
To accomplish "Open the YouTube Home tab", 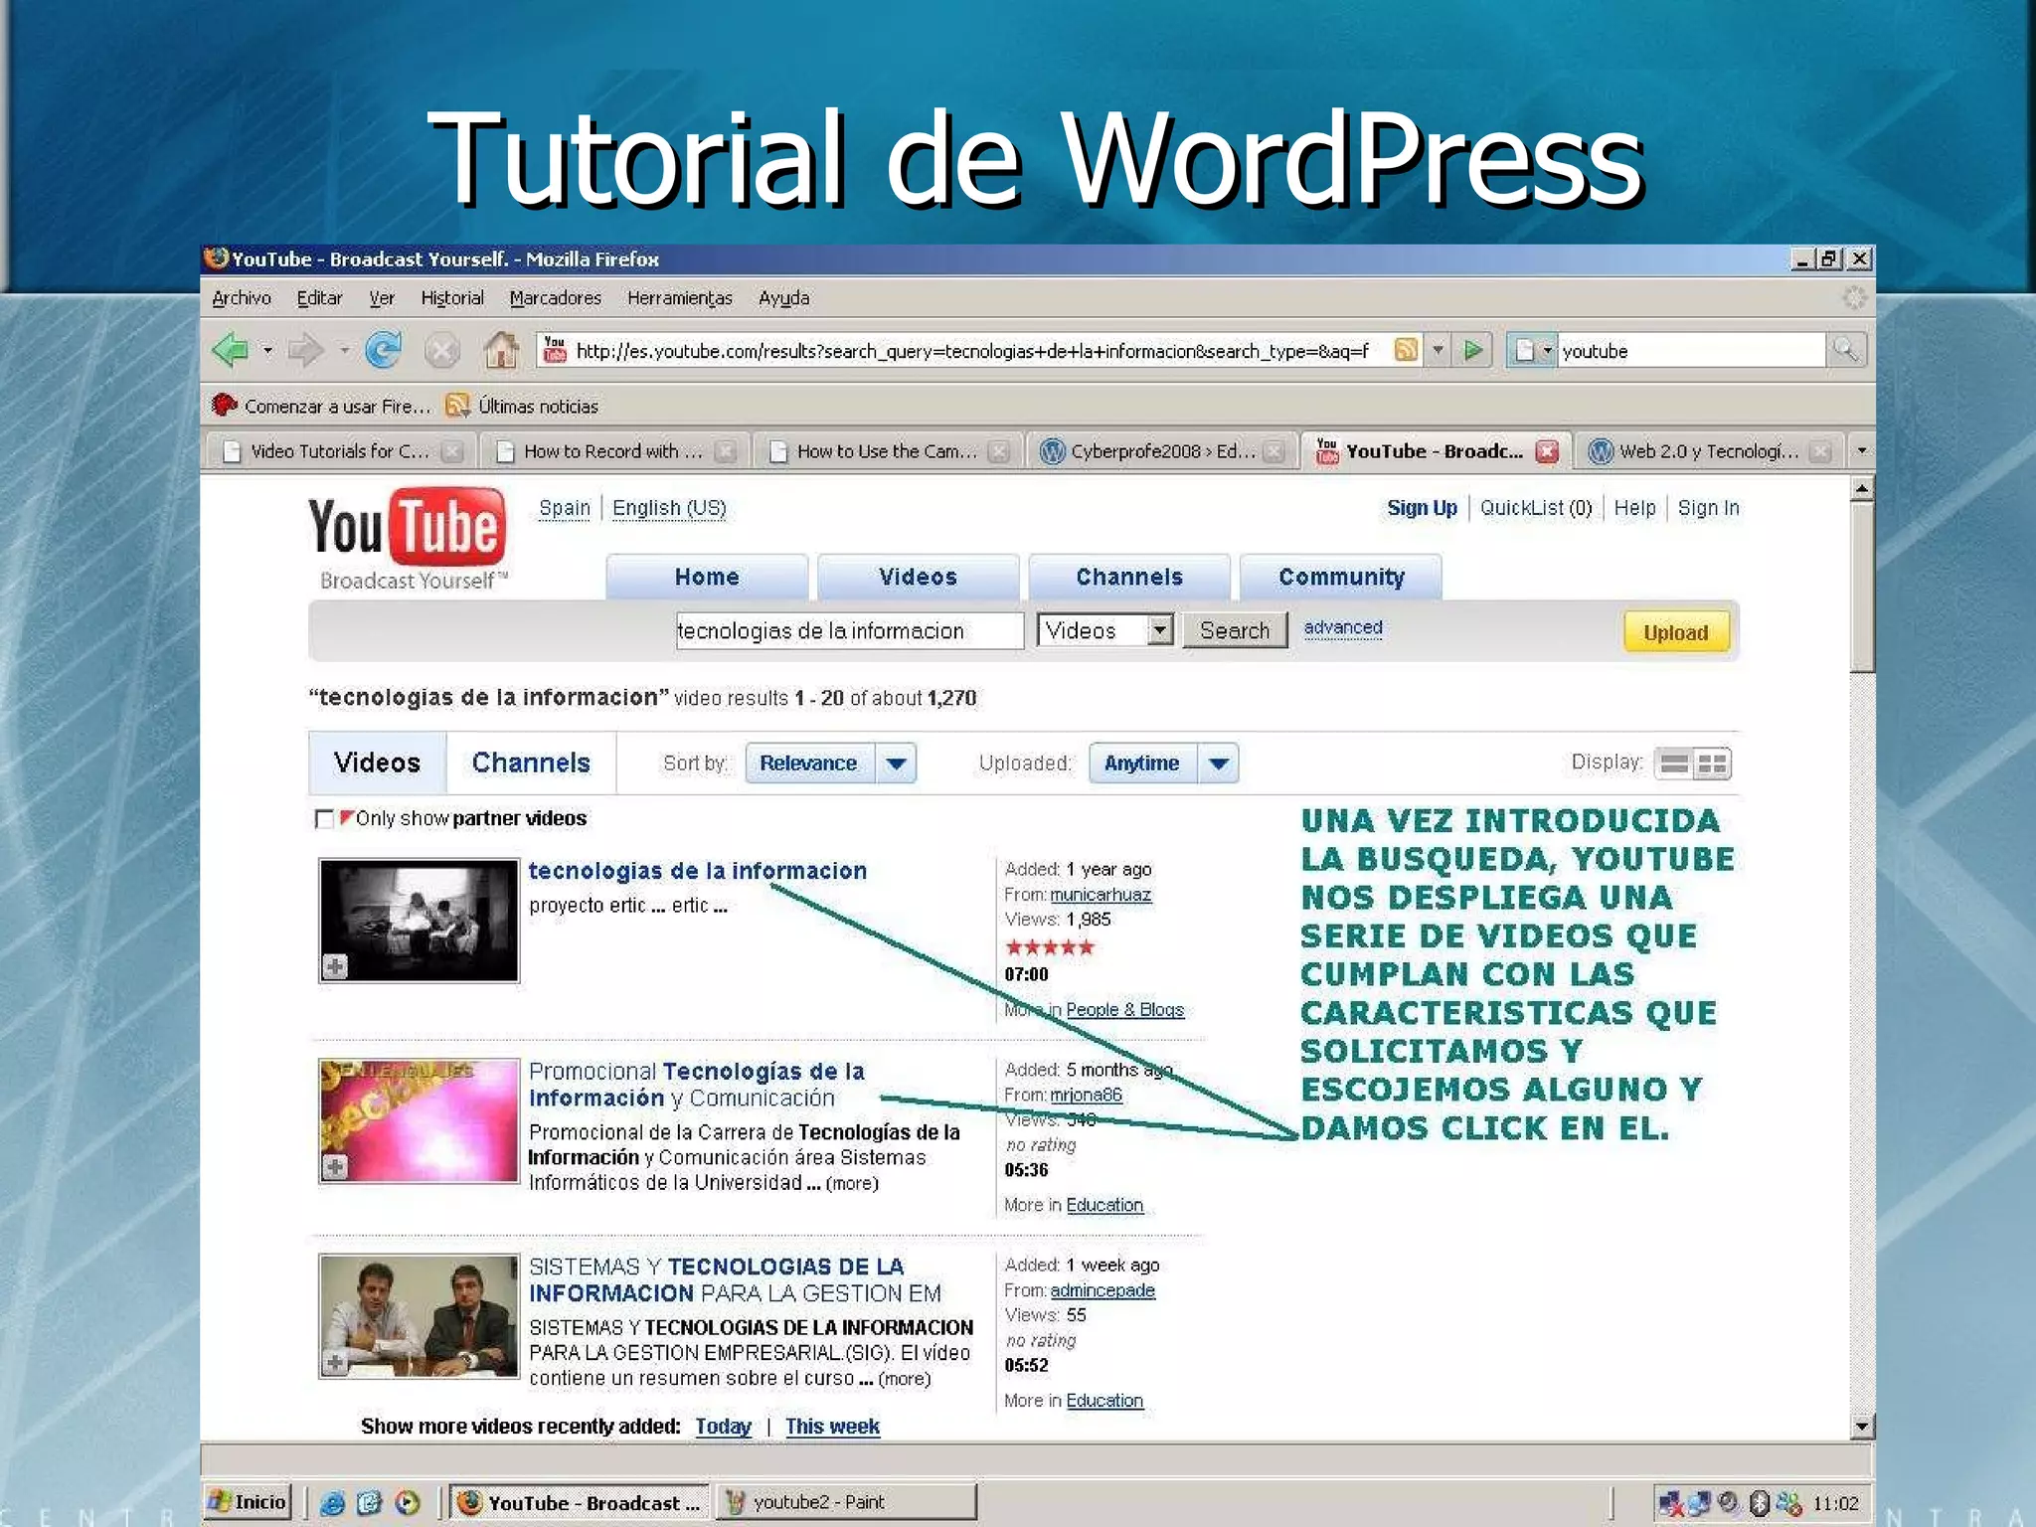I will click(x=707, y=577).
